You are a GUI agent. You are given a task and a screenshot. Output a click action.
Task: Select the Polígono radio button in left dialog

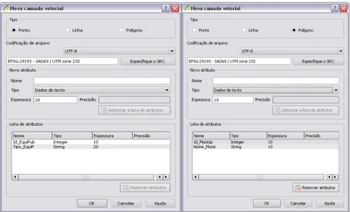click(x=122, y=30)
